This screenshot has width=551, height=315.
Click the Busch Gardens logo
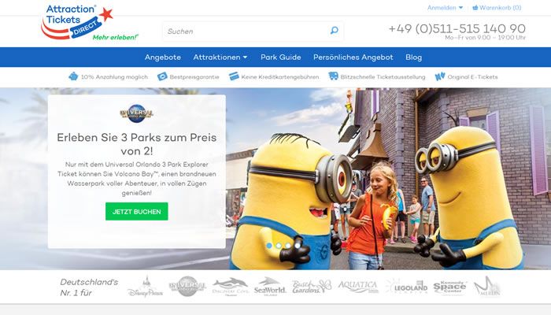coord(311,287)
